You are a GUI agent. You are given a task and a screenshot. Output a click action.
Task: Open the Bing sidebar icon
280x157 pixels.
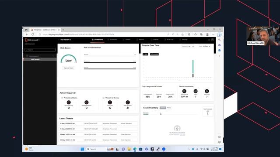coord(220,34)
